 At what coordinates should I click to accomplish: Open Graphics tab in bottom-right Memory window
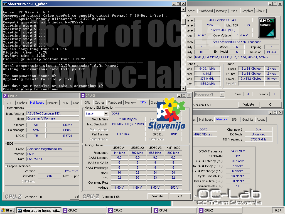[247, 120]
